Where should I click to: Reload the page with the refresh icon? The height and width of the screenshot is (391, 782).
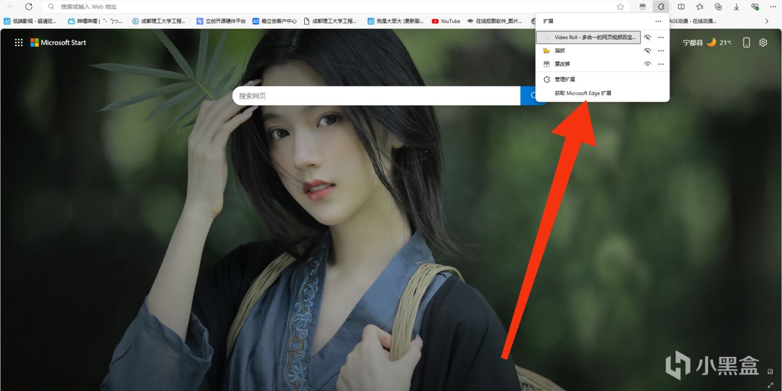pyautogui.click(x=28, y=7)
